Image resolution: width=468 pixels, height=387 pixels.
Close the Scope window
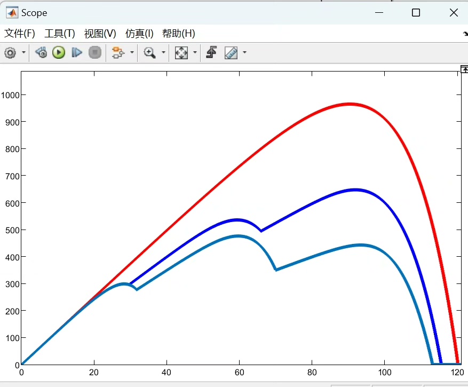(454, 12)
